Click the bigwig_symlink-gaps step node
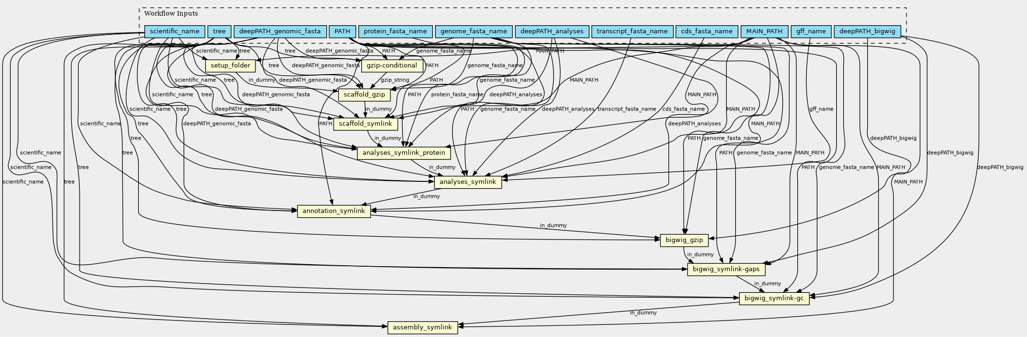Viewport: 1027px width, 337px height. click(x=726, y=269)
